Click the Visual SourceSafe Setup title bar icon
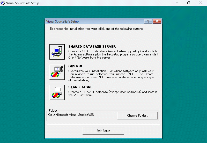This screenshot has width=207, height=143. click(3, 3)
